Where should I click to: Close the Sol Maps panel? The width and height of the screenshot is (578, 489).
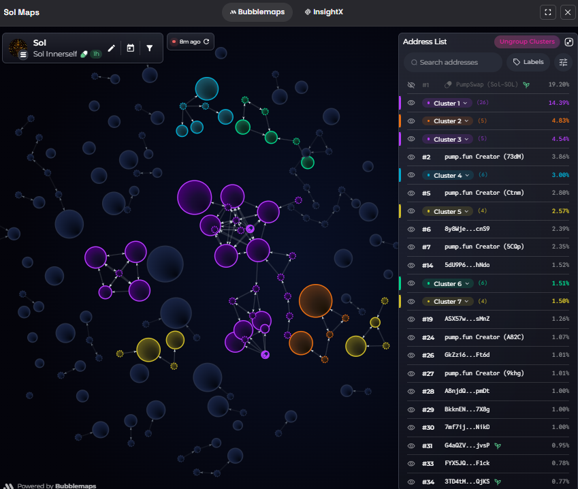pos(568,12)
